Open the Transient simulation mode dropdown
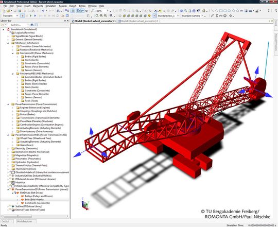The image size is (278, 227). 17,16
